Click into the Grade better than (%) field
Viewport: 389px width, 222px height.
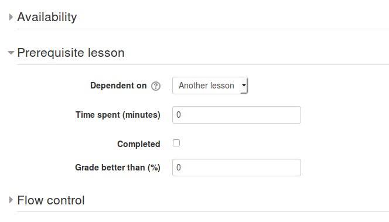(x=237, y=168)
